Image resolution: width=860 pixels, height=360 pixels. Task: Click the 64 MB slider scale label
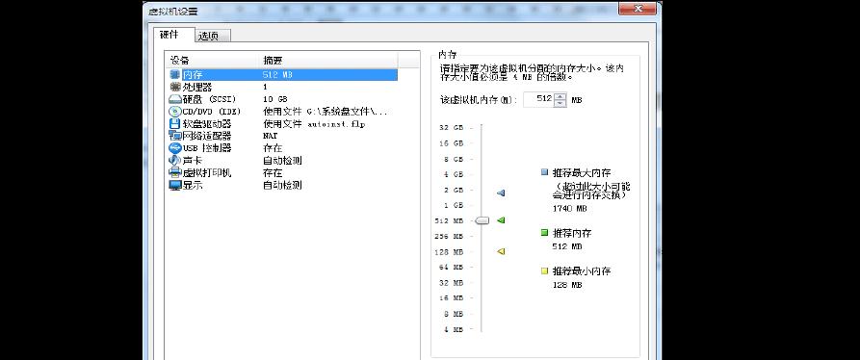(452, 268)
